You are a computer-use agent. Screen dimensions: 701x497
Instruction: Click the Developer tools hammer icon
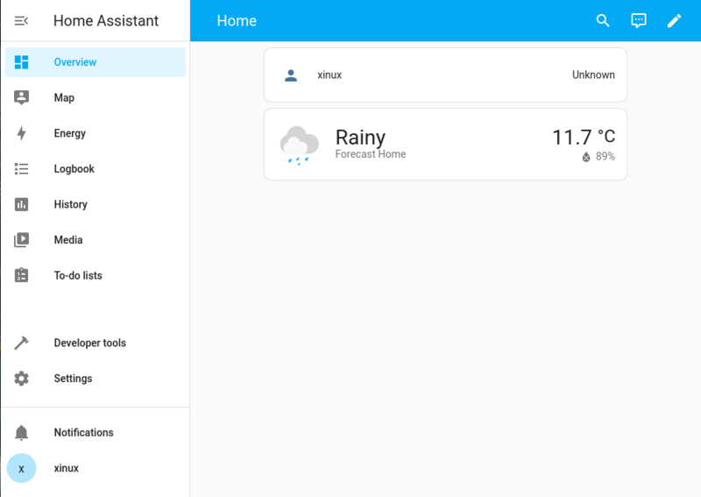click(22, 343)
